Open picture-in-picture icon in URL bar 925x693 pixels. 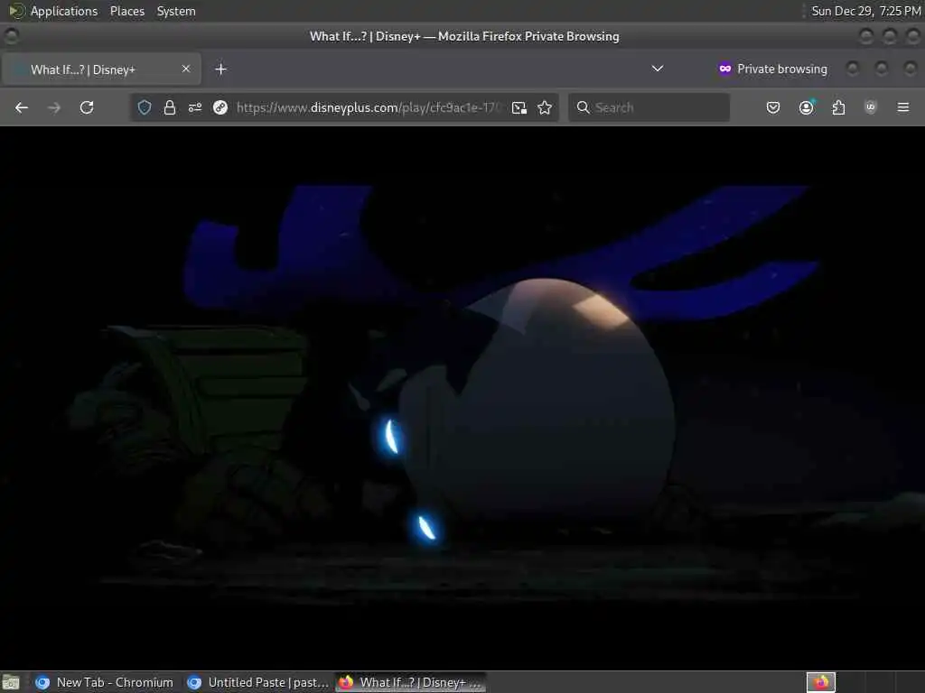tap(519, 107)
